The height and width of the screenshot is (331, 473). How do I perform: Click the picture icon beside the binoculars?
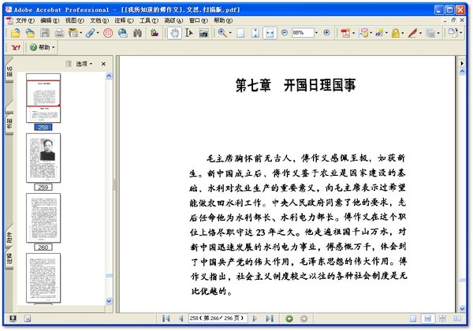pyautogui.click(x=155, y=33)
